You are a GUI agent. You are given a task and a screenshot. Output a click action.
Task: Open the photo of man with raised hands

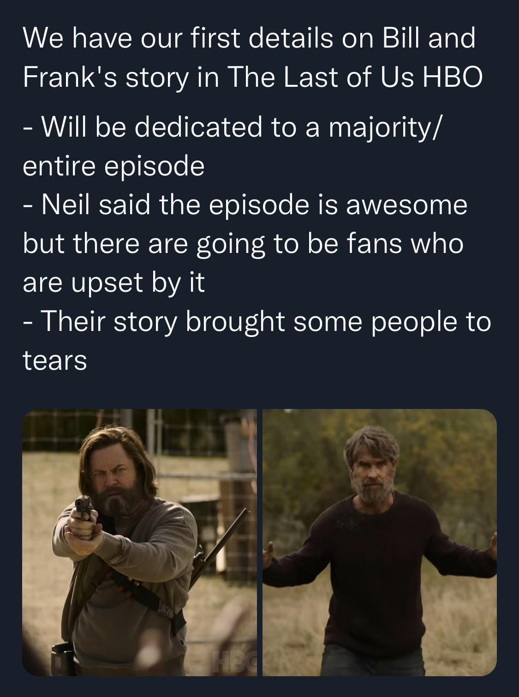point(380,542)
